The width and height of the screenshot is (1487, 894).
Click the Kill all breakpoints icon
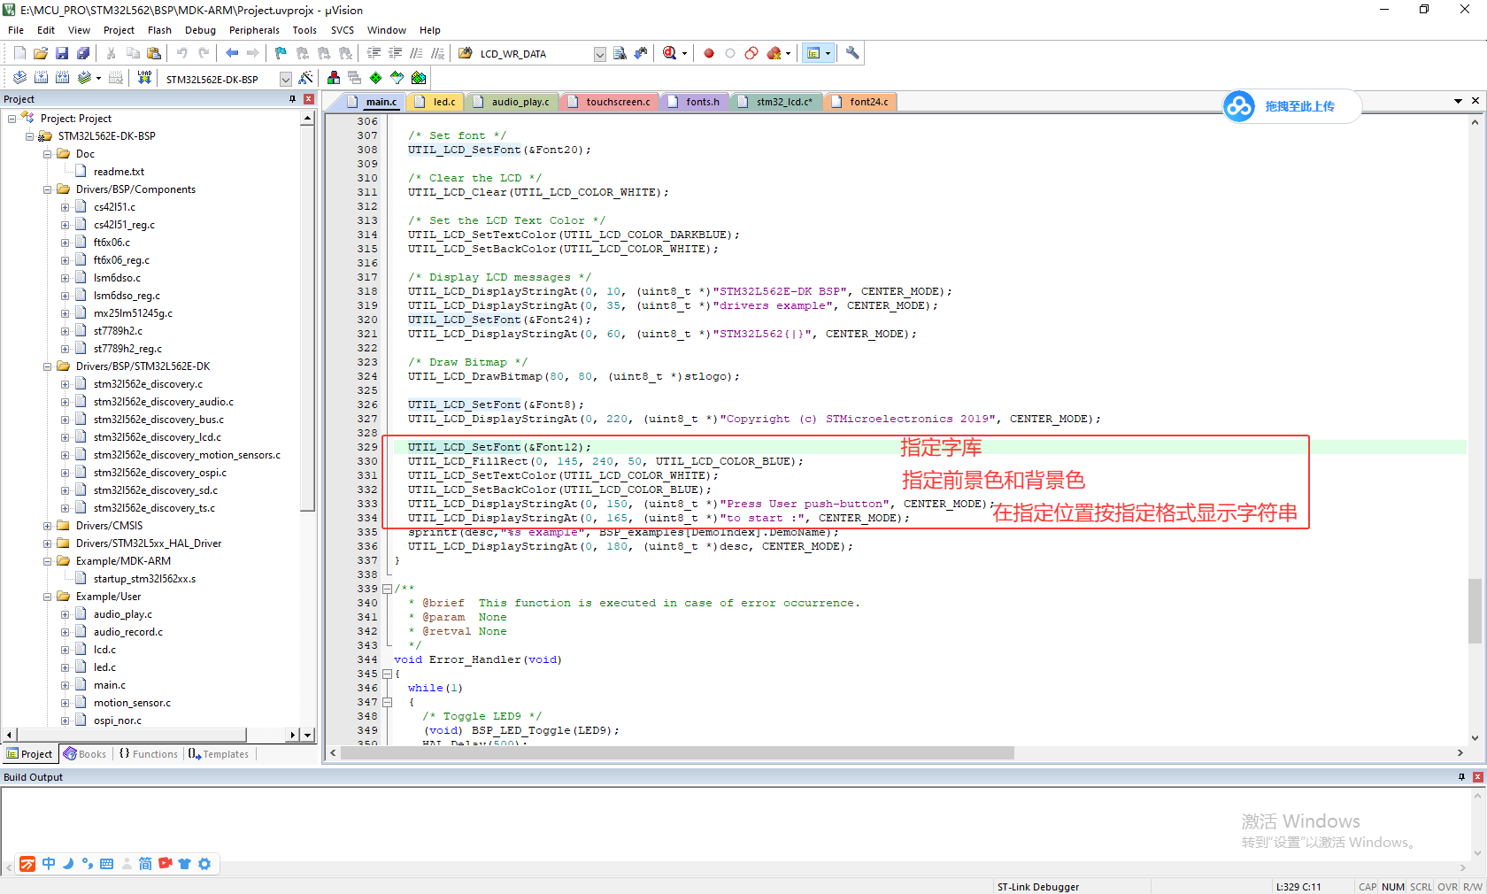click(x=774, y=53)
